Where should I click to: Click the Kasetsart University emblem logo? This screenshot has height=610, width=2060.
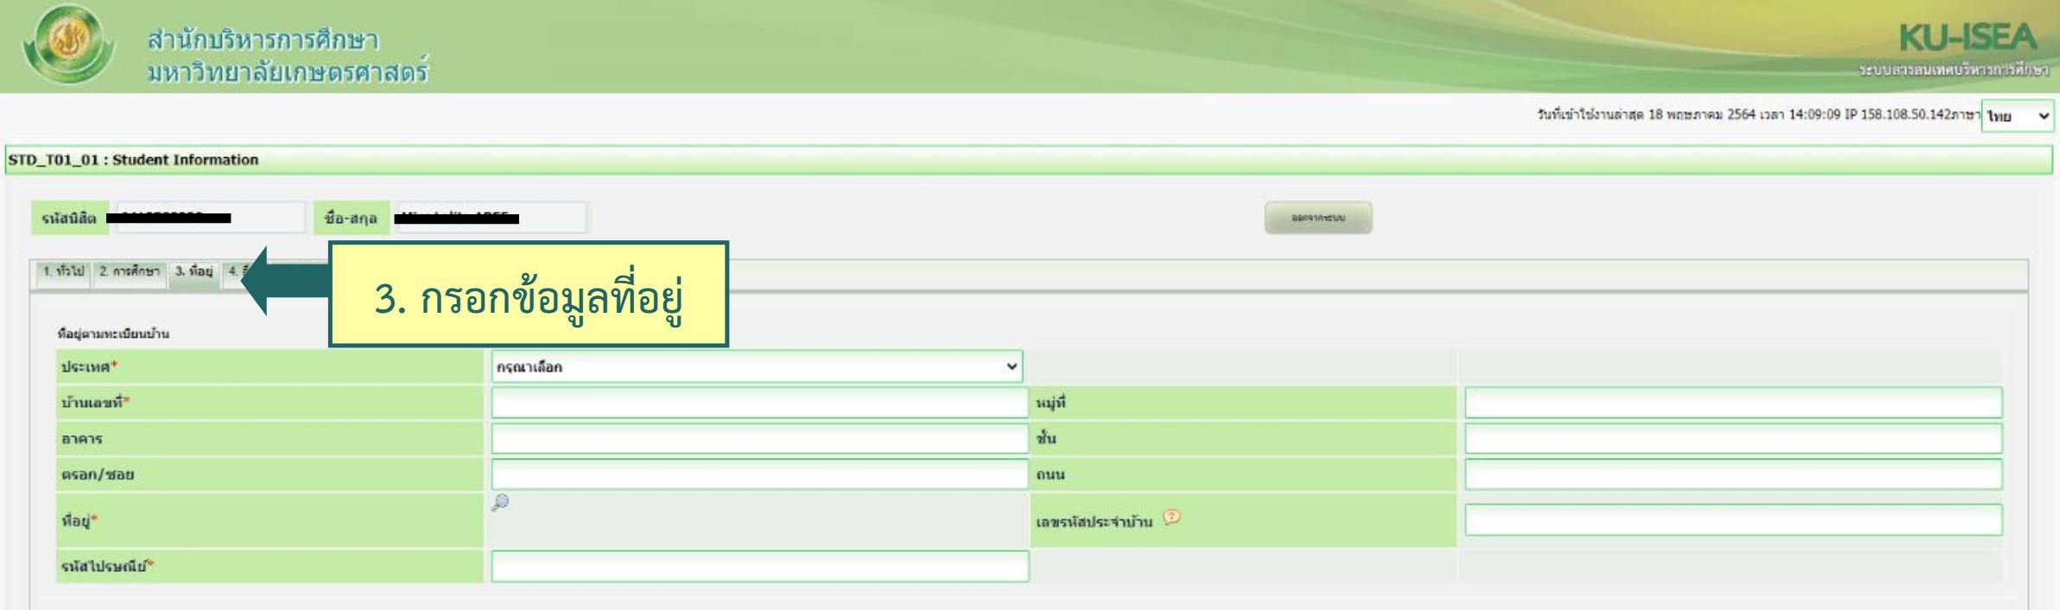point(68,44)
